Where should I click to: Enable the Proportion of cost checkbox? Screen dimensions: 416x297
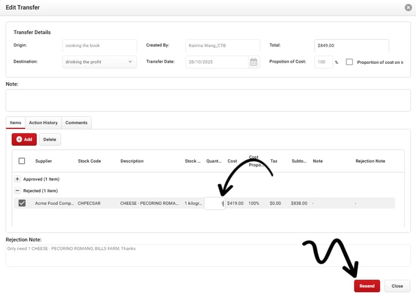click(x=350, y=62)
